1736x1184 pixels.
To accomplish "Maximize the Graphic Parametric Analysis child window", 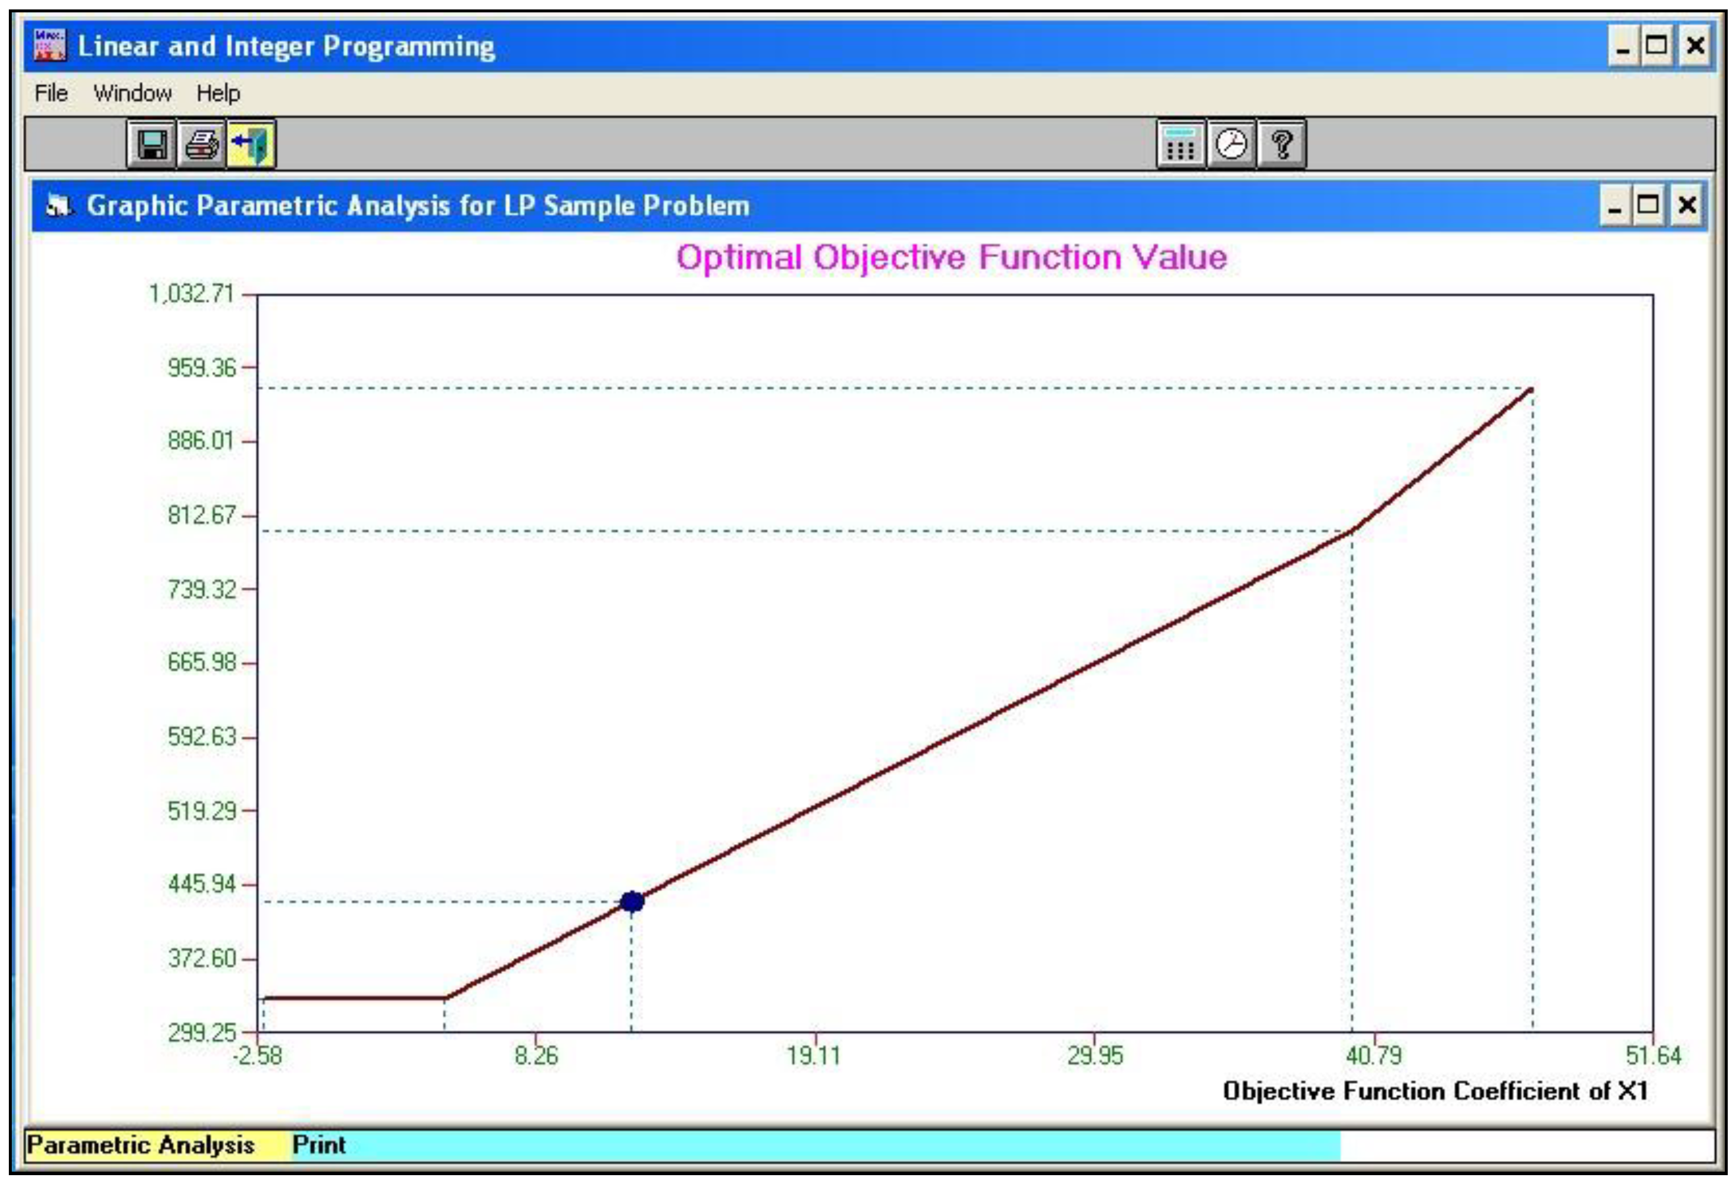I will coord(1648,206).
